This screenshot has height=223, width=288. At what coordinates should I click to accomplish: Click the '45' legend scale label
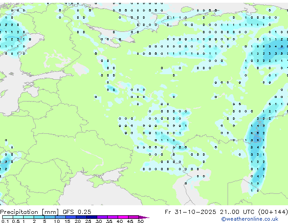pyautogui.click(x=130, y=221)
